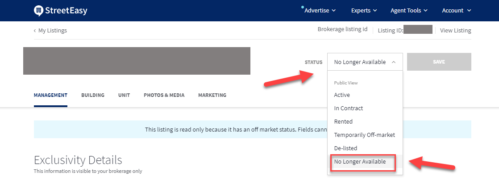The height and width of the screenshot is (188, 499).
Task: Select the In Contract status option
Action: (348, 108)
